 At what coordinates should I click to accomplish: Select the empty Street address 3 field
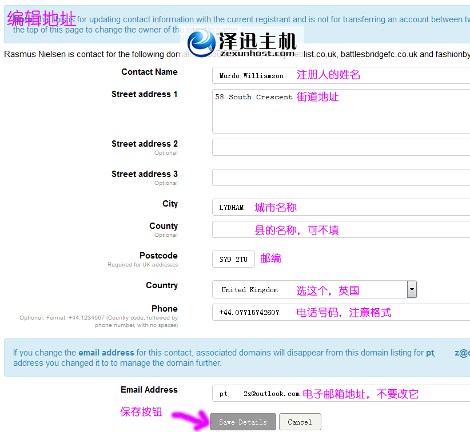tap(341, 177)
